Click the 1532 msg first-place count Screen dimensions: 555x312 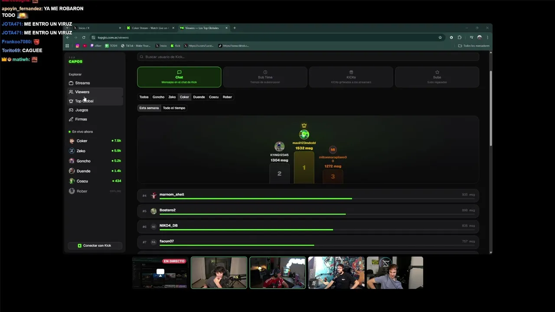point(304,148)
